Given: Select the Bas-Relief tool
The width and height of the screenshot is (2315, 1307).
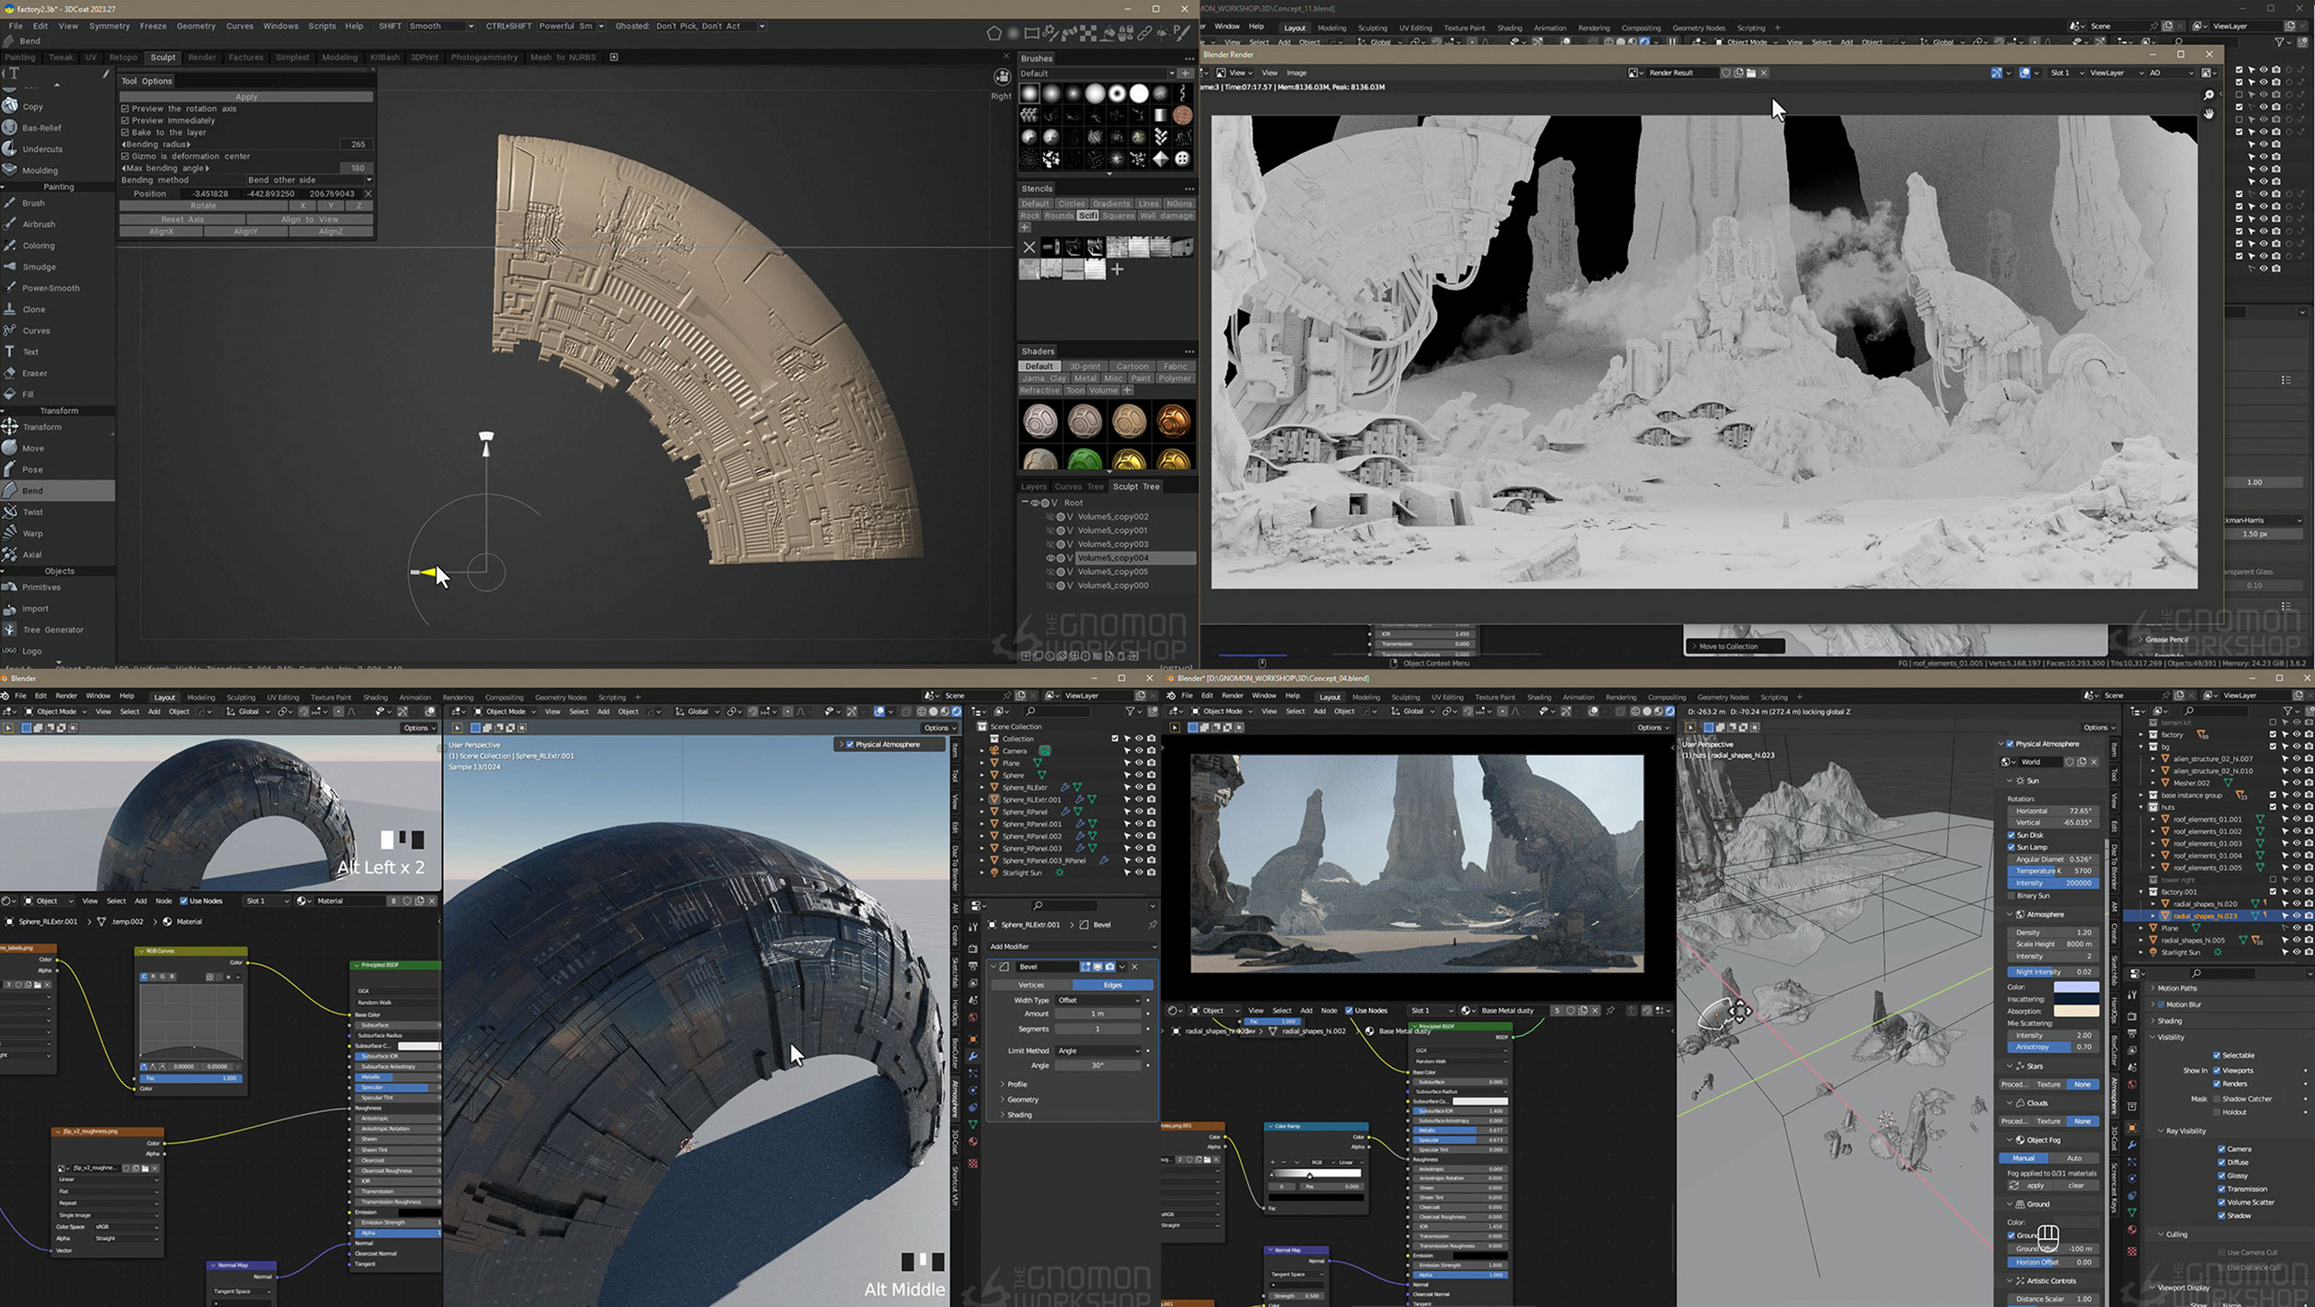Looking at the screenshot, I should pyautogui.click(x=42, y=128).
